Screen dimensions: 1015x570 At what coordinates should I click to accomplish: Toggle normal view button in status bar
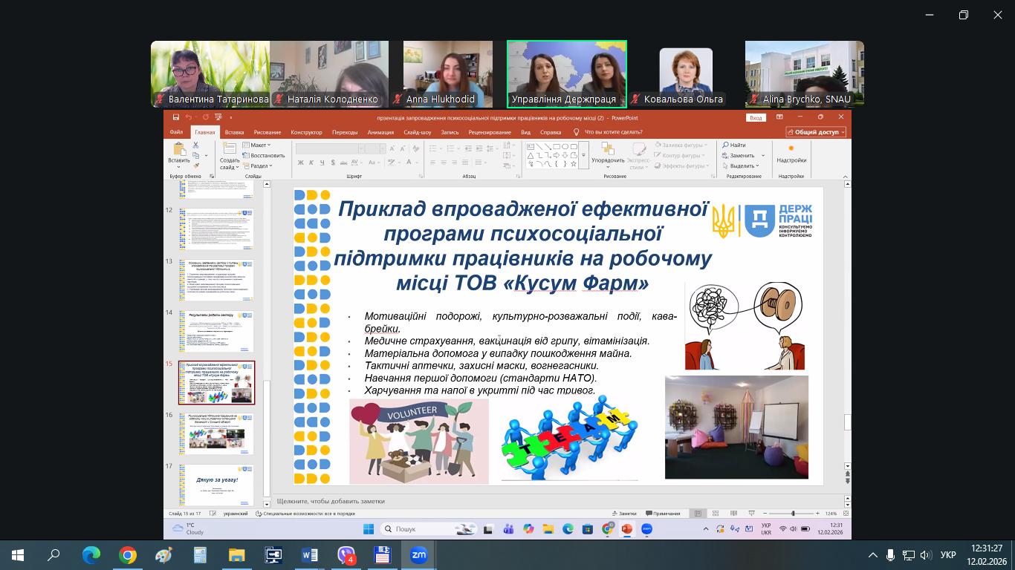[698, 514]
